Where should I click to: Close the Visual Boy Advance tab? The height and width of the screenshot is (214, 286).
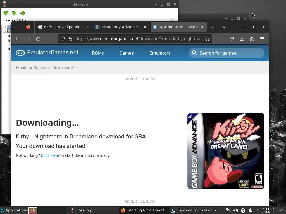click(x=145, y=27)
